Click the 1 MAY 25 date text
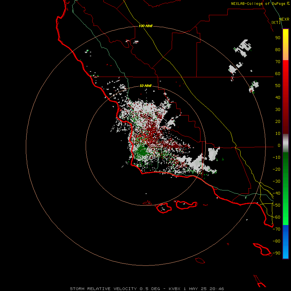 (x=195, y=289)
